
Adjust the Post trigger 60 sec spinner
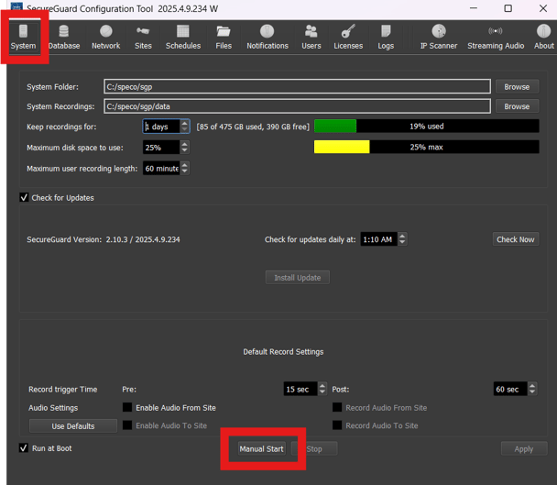532,389
